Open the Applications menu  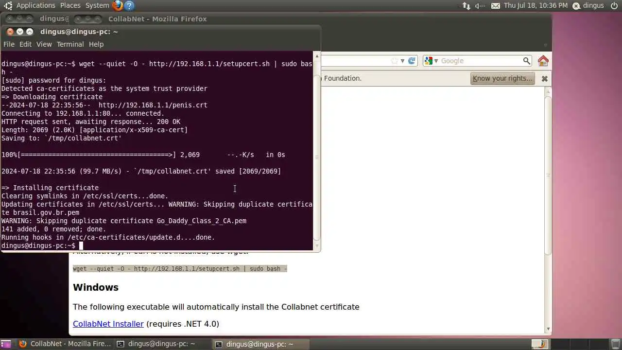pos(35,5)
